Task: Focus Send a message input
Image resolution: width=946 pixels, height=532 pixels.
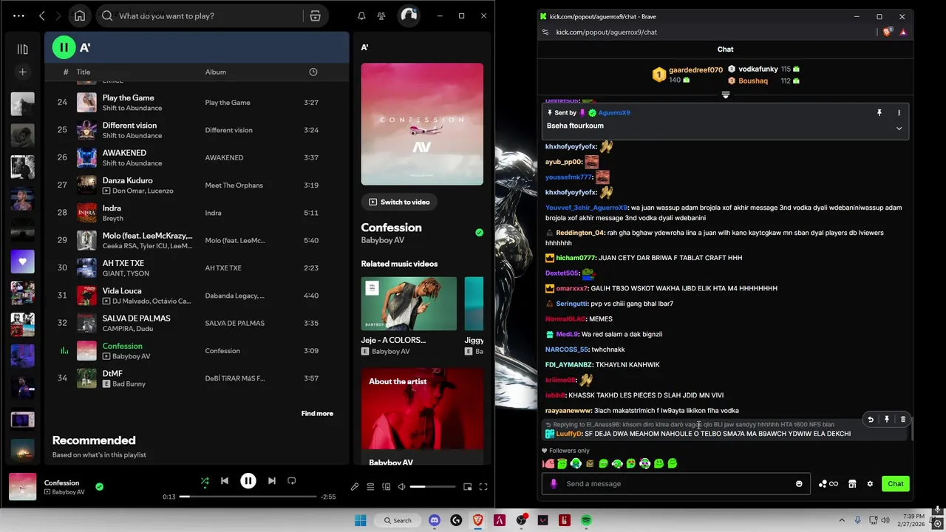Action: click(x=676, y=483)
